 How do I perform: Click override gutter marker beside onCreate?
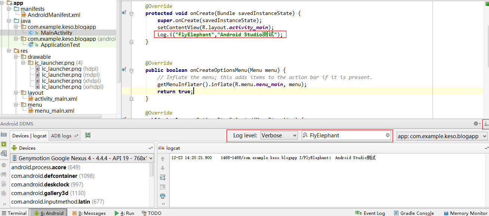point(124,13)
